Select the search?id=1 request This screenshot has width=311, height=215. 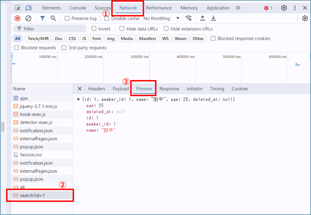pyautogui.click(x=32, y=195)
